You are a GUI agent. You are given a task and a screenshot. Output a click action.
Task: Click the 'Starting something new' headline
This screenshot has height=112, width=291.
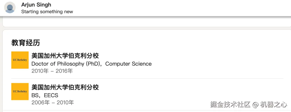(47, 12)
